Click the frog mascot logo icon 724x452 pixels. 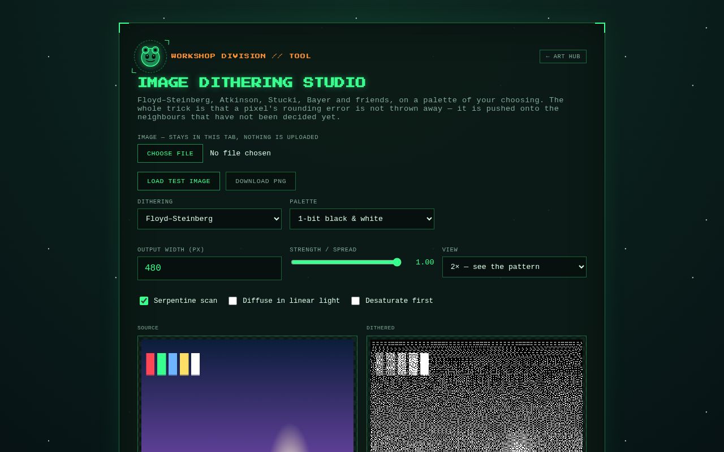coord(150,56)
